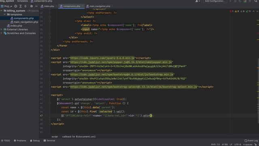Click templates in the breadcrumb path
Viewport: 259px width, 146px height.
pyautogui.click(x=23, y=1)
